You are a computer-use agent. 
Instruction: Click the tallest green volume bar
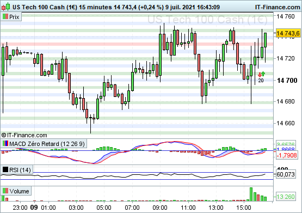click(251, 194)
